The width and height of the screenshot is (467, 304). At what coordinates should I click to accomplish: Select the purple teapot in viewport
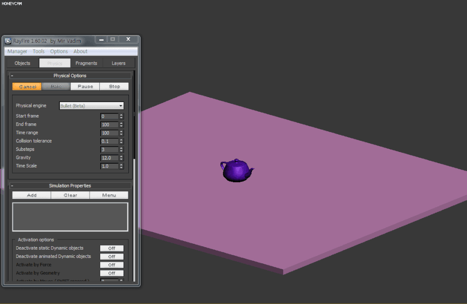237,171
